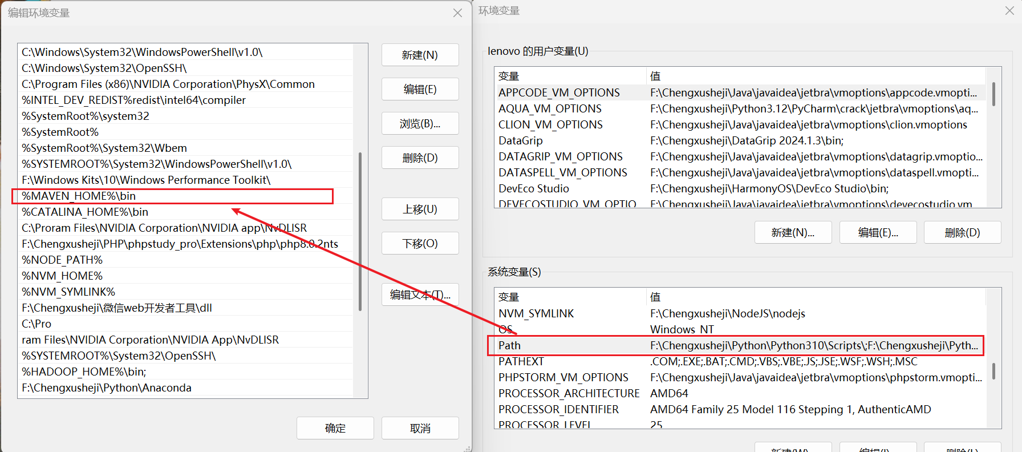Select the C:\Windows\System32\OpenSSH\ entry

click(185, 68)
